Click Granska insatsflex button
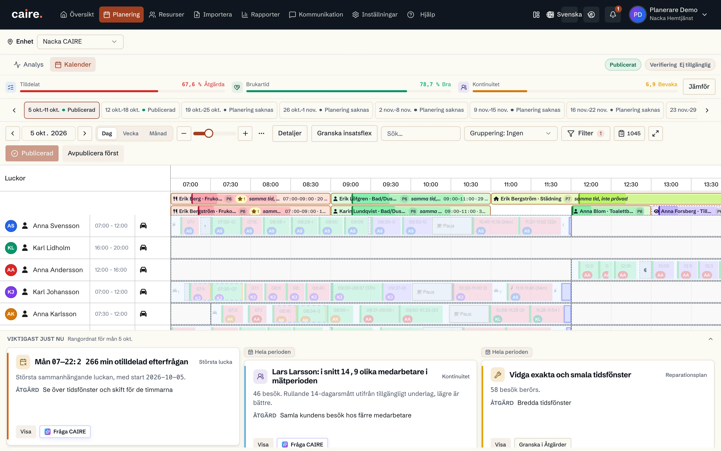Viewport: 721px width, 451px height. (x=344, y=133)
